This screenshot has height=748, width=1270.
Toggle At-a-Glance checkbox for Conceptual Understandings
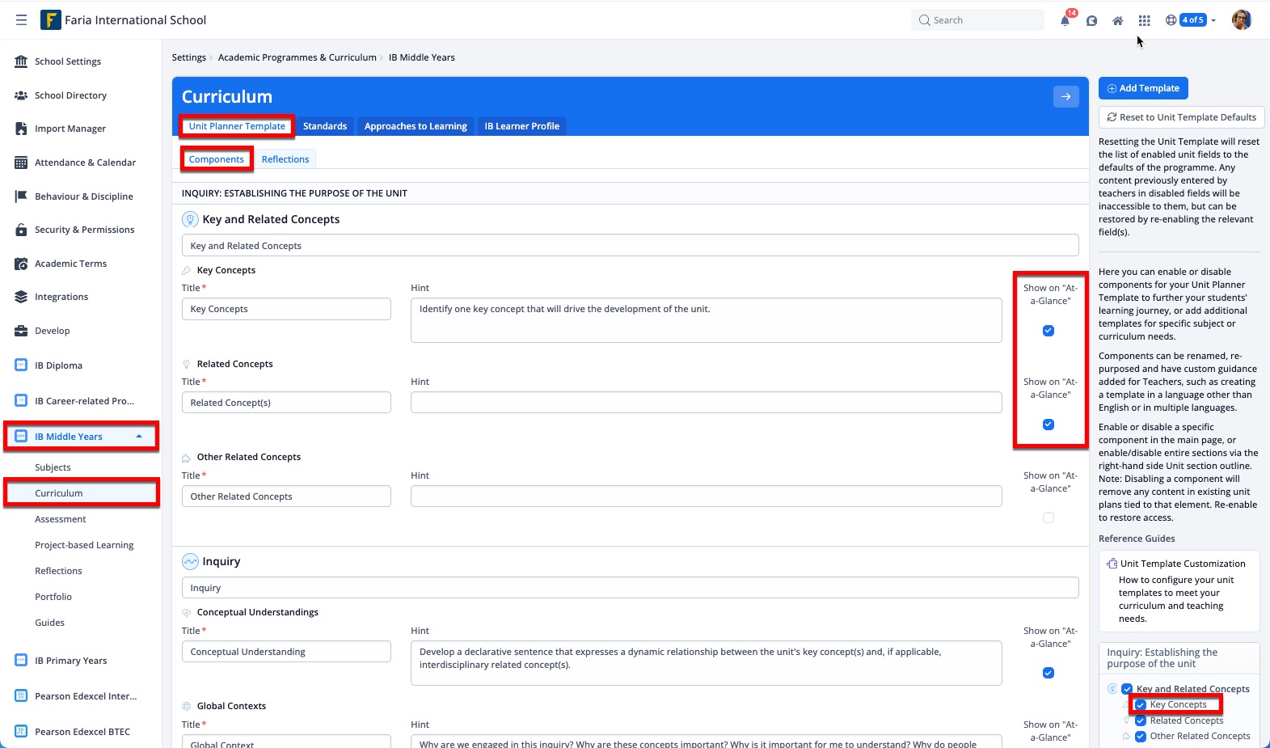point(1048,673)
